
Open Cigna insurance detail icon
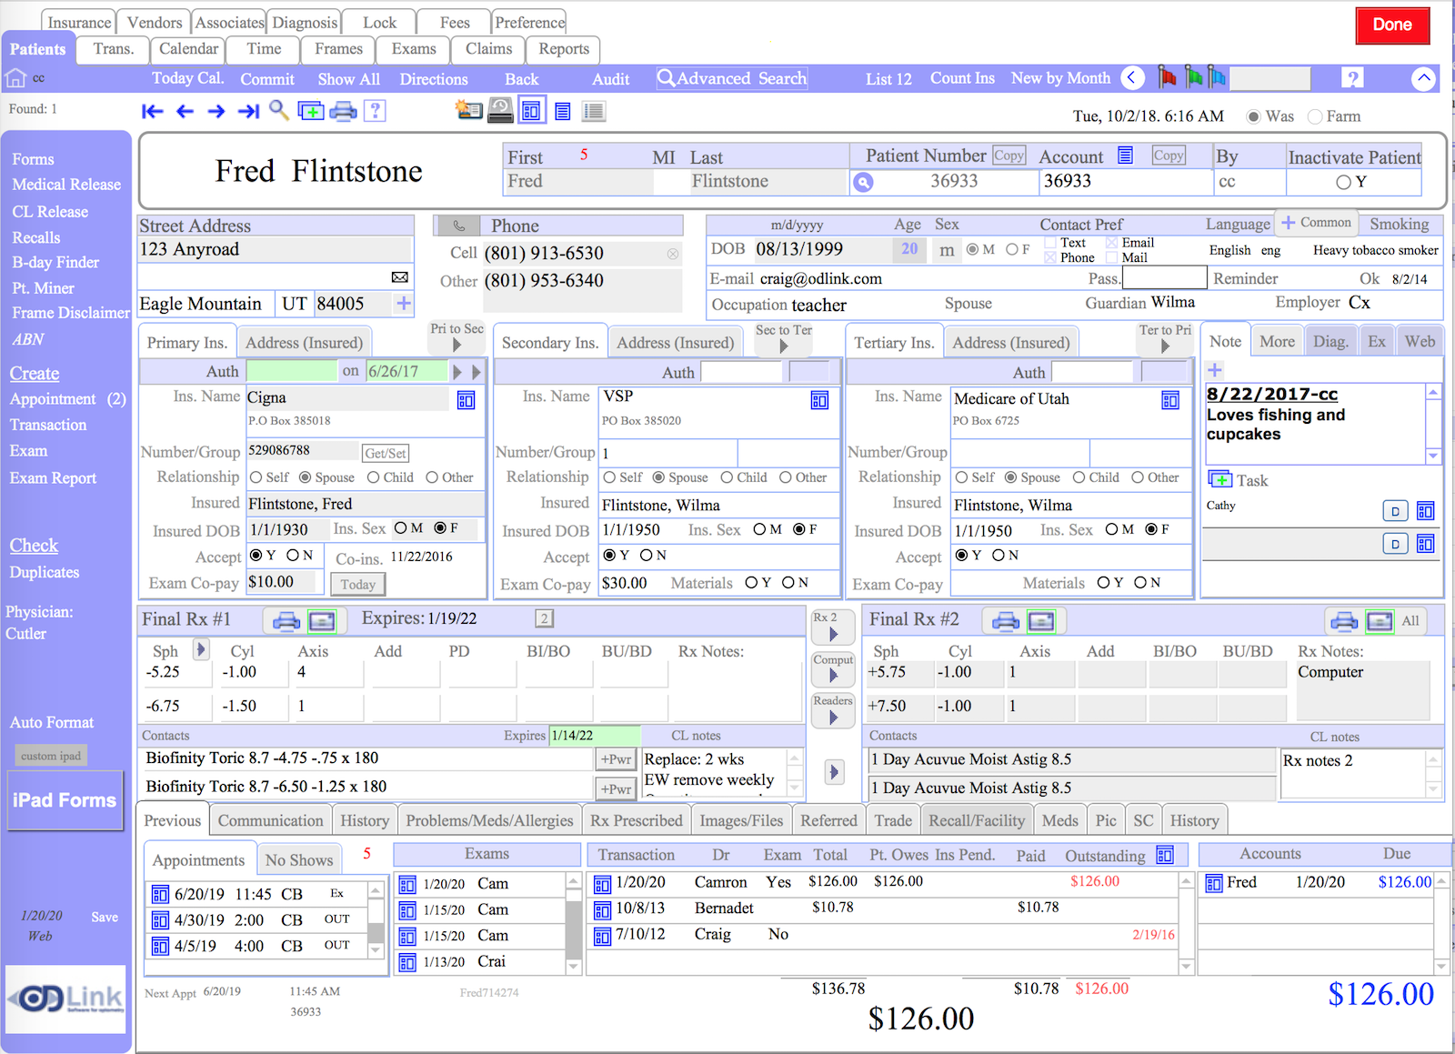[466, 400]
